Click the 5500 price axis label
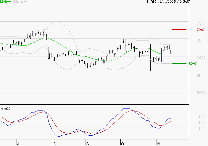Image resolution: width=208 pixels, height=146 pixels. tap(201, 93)
